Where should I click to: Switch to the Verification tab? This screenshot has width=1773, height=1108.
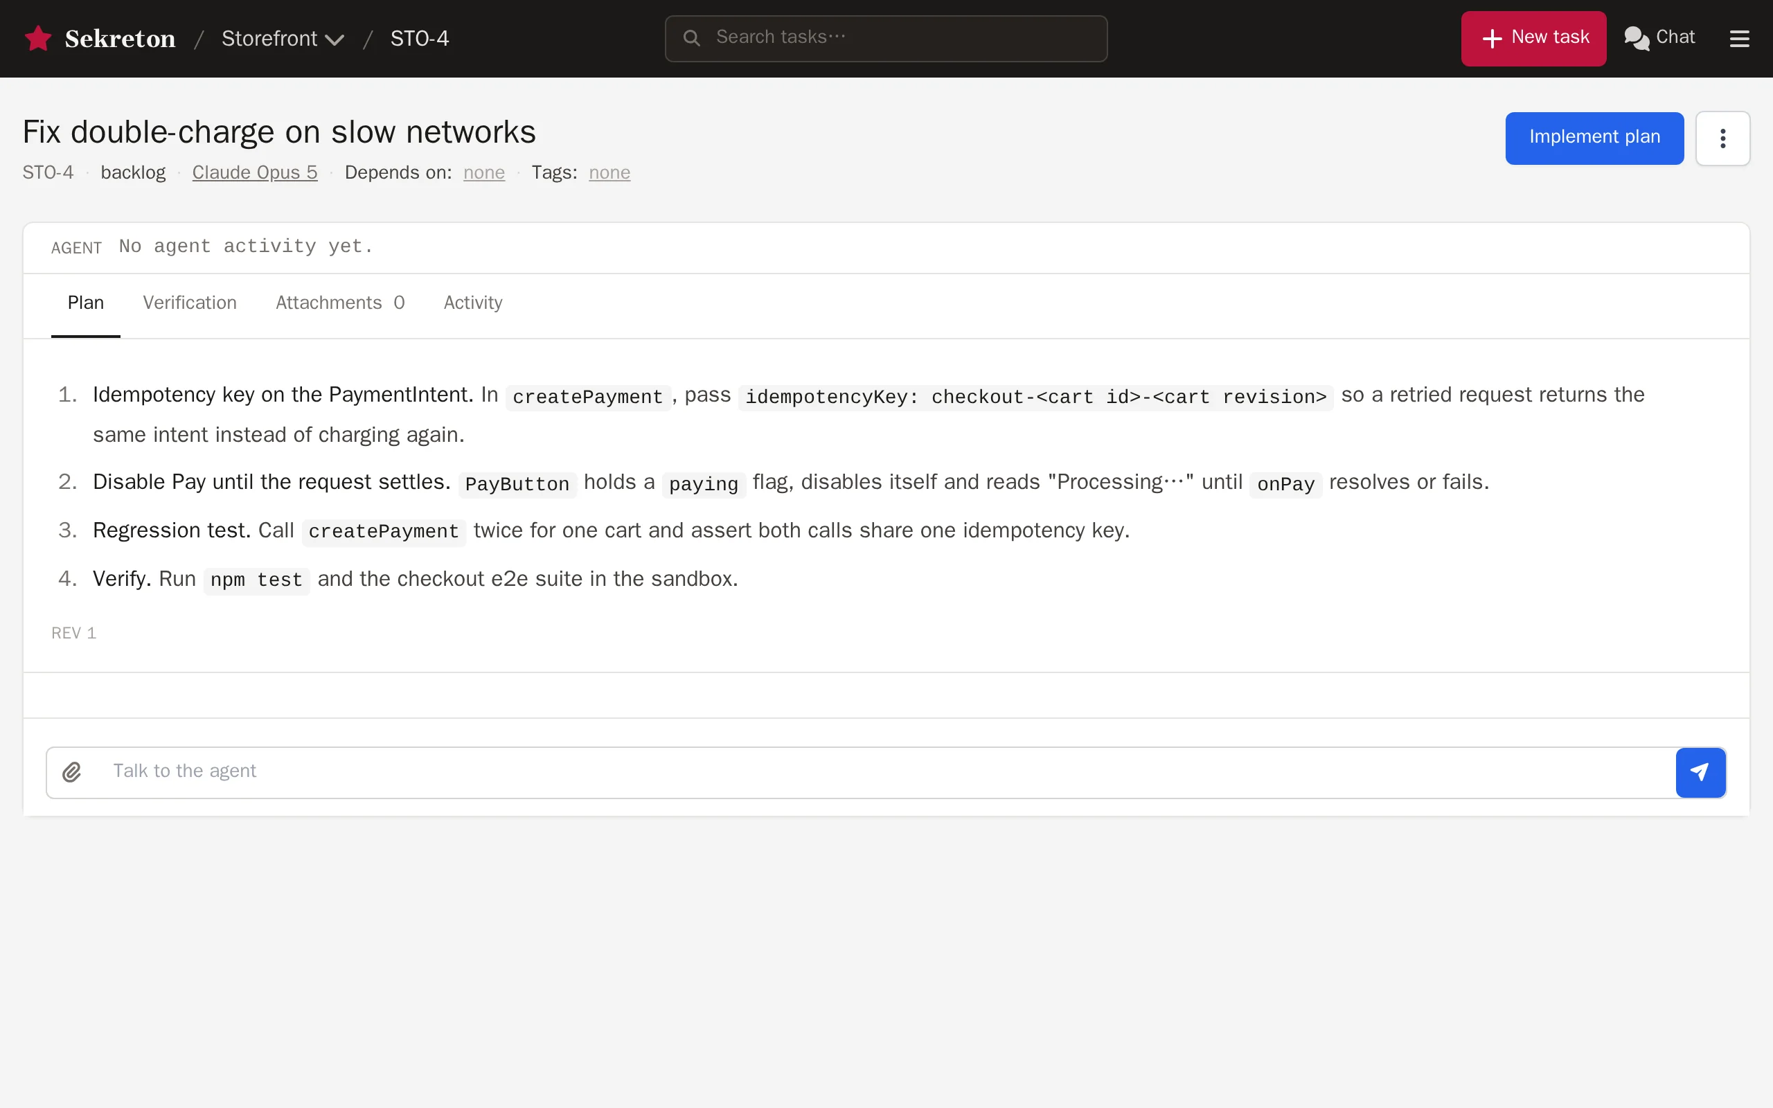190,303
